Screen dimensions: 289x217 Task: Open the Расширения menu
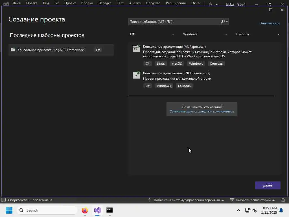coord(176,3)
